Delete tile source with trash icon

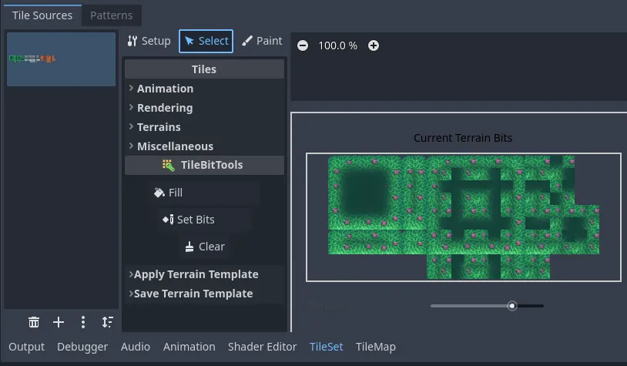pos(34,322)
